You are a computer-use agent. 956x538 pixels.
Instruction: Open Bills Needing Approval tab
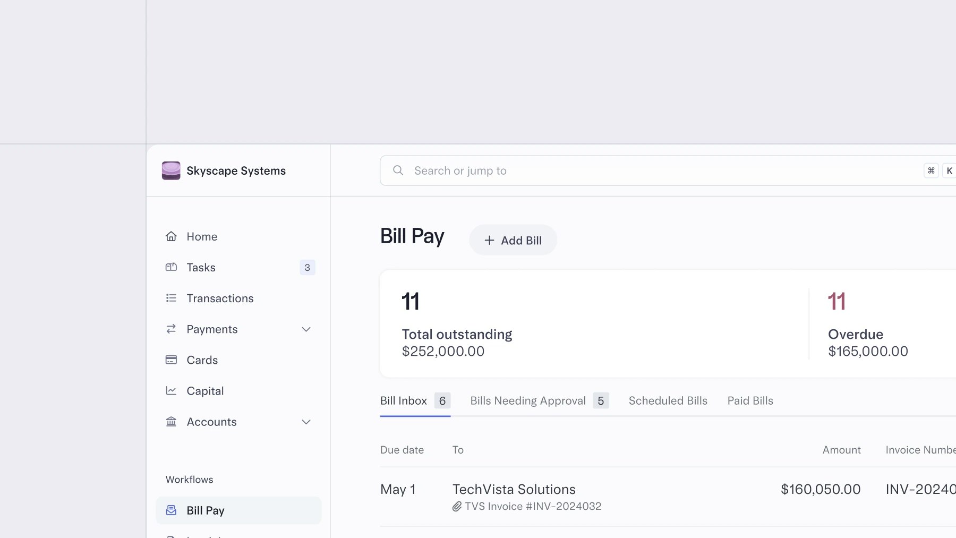[x=540, y=401]
